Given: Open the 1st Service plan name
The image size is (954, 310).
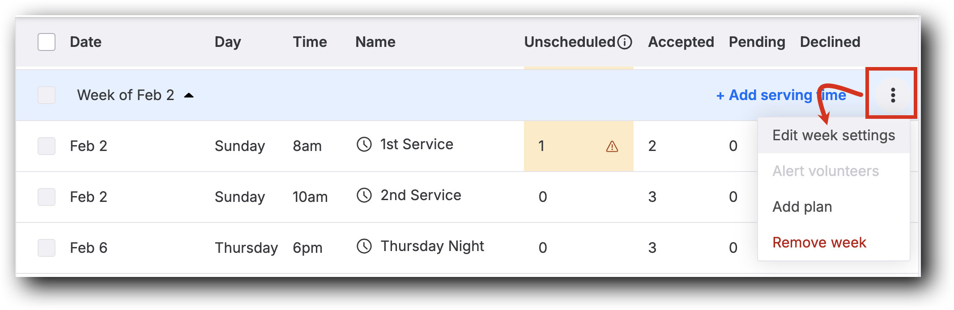Looking at the screenshot, I should point(416,144).
